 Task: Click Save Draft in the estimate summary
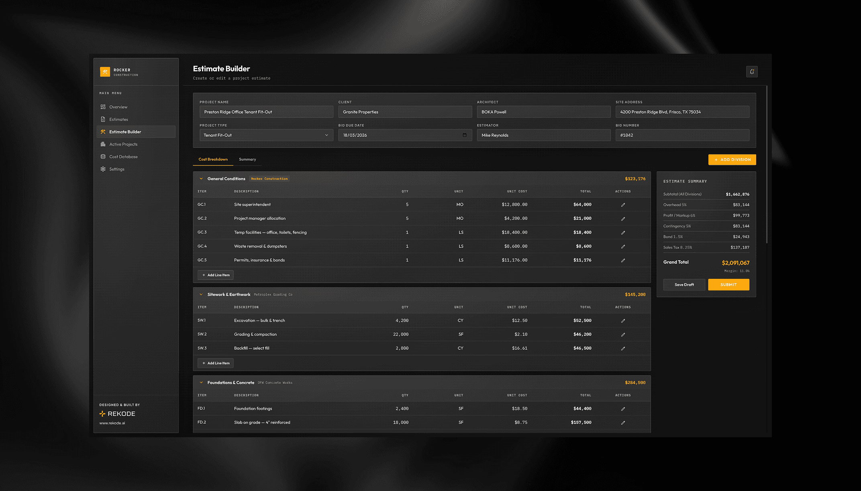pyautogui.click(x=684, y=285)
